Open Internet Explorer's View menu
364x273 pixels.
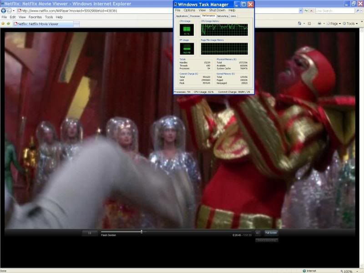(22, 17)
